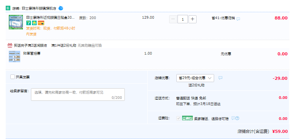Screen dimensions: 292x139
Task: Click the green 医 store badge icon
Action: (8, 8)
